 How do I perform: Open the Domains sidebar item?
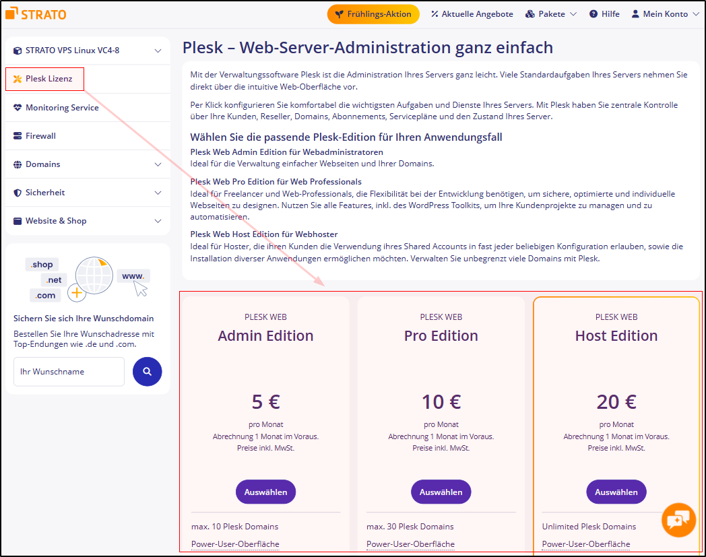coord(88,164)
